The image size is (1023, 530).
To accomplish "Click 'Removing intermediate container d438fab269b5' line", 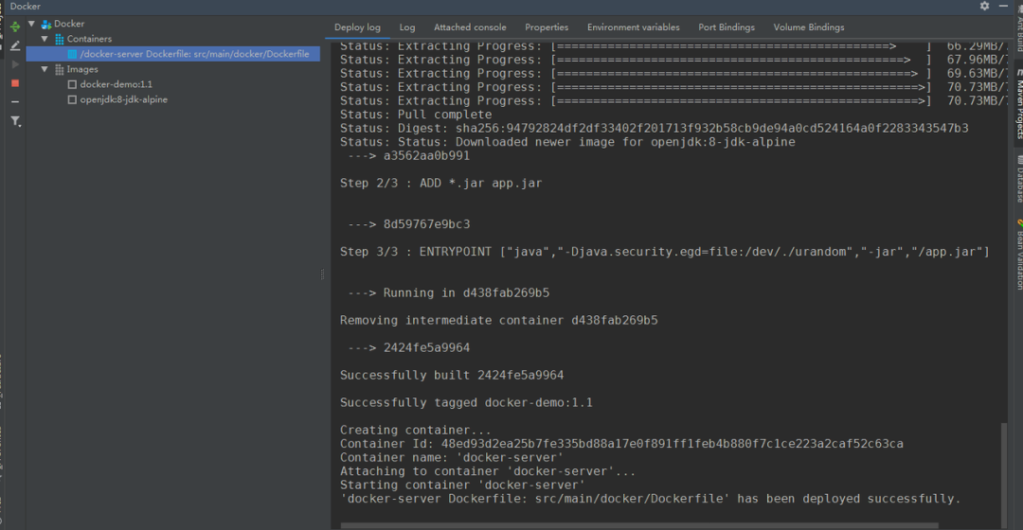I will pos(499,320).
